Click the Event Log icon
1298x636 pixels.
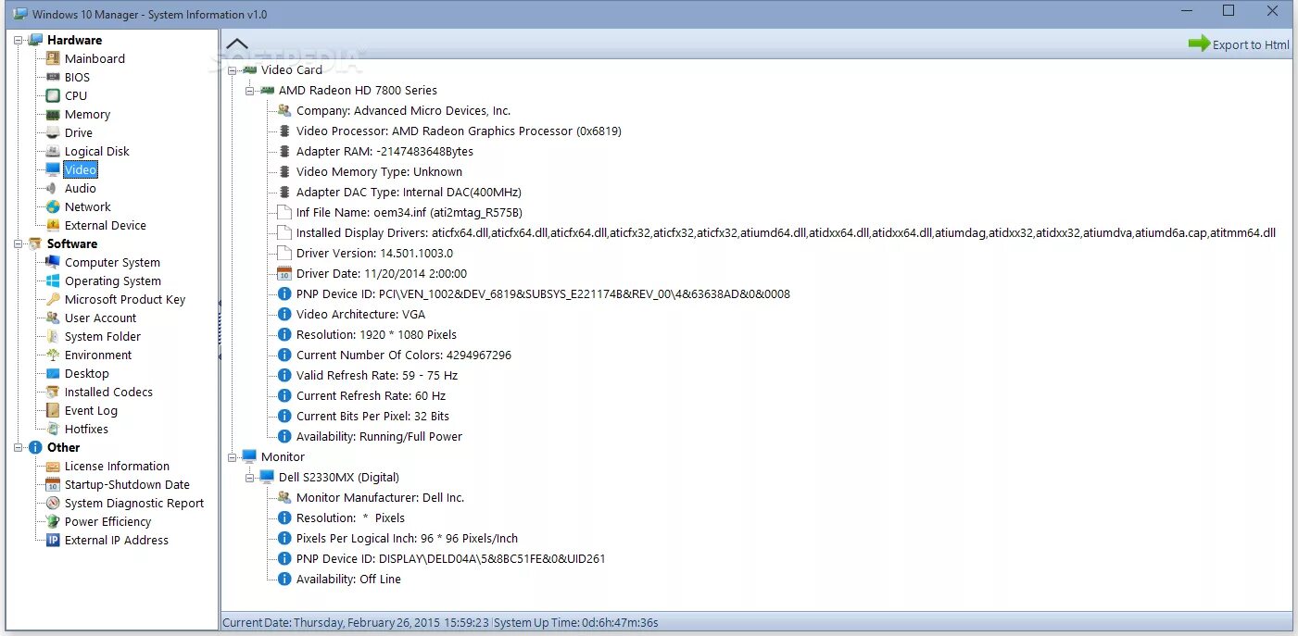click(x=53, y=410)
